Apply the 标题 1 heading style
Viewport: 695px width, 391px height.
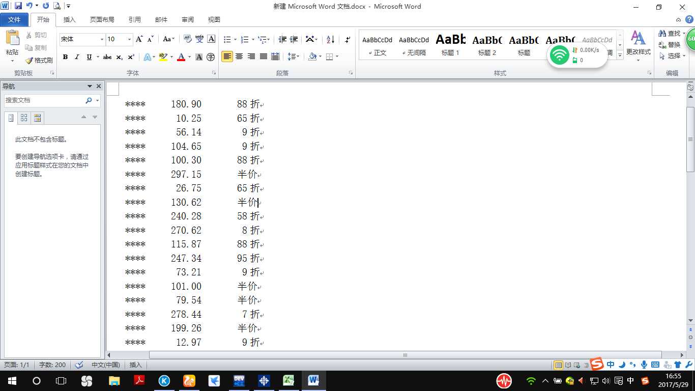coord(451,45)
